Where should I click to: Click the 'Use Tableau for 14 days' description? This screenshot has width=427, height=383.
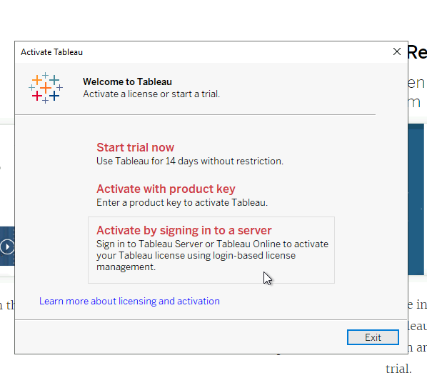(x=190, y=161)
